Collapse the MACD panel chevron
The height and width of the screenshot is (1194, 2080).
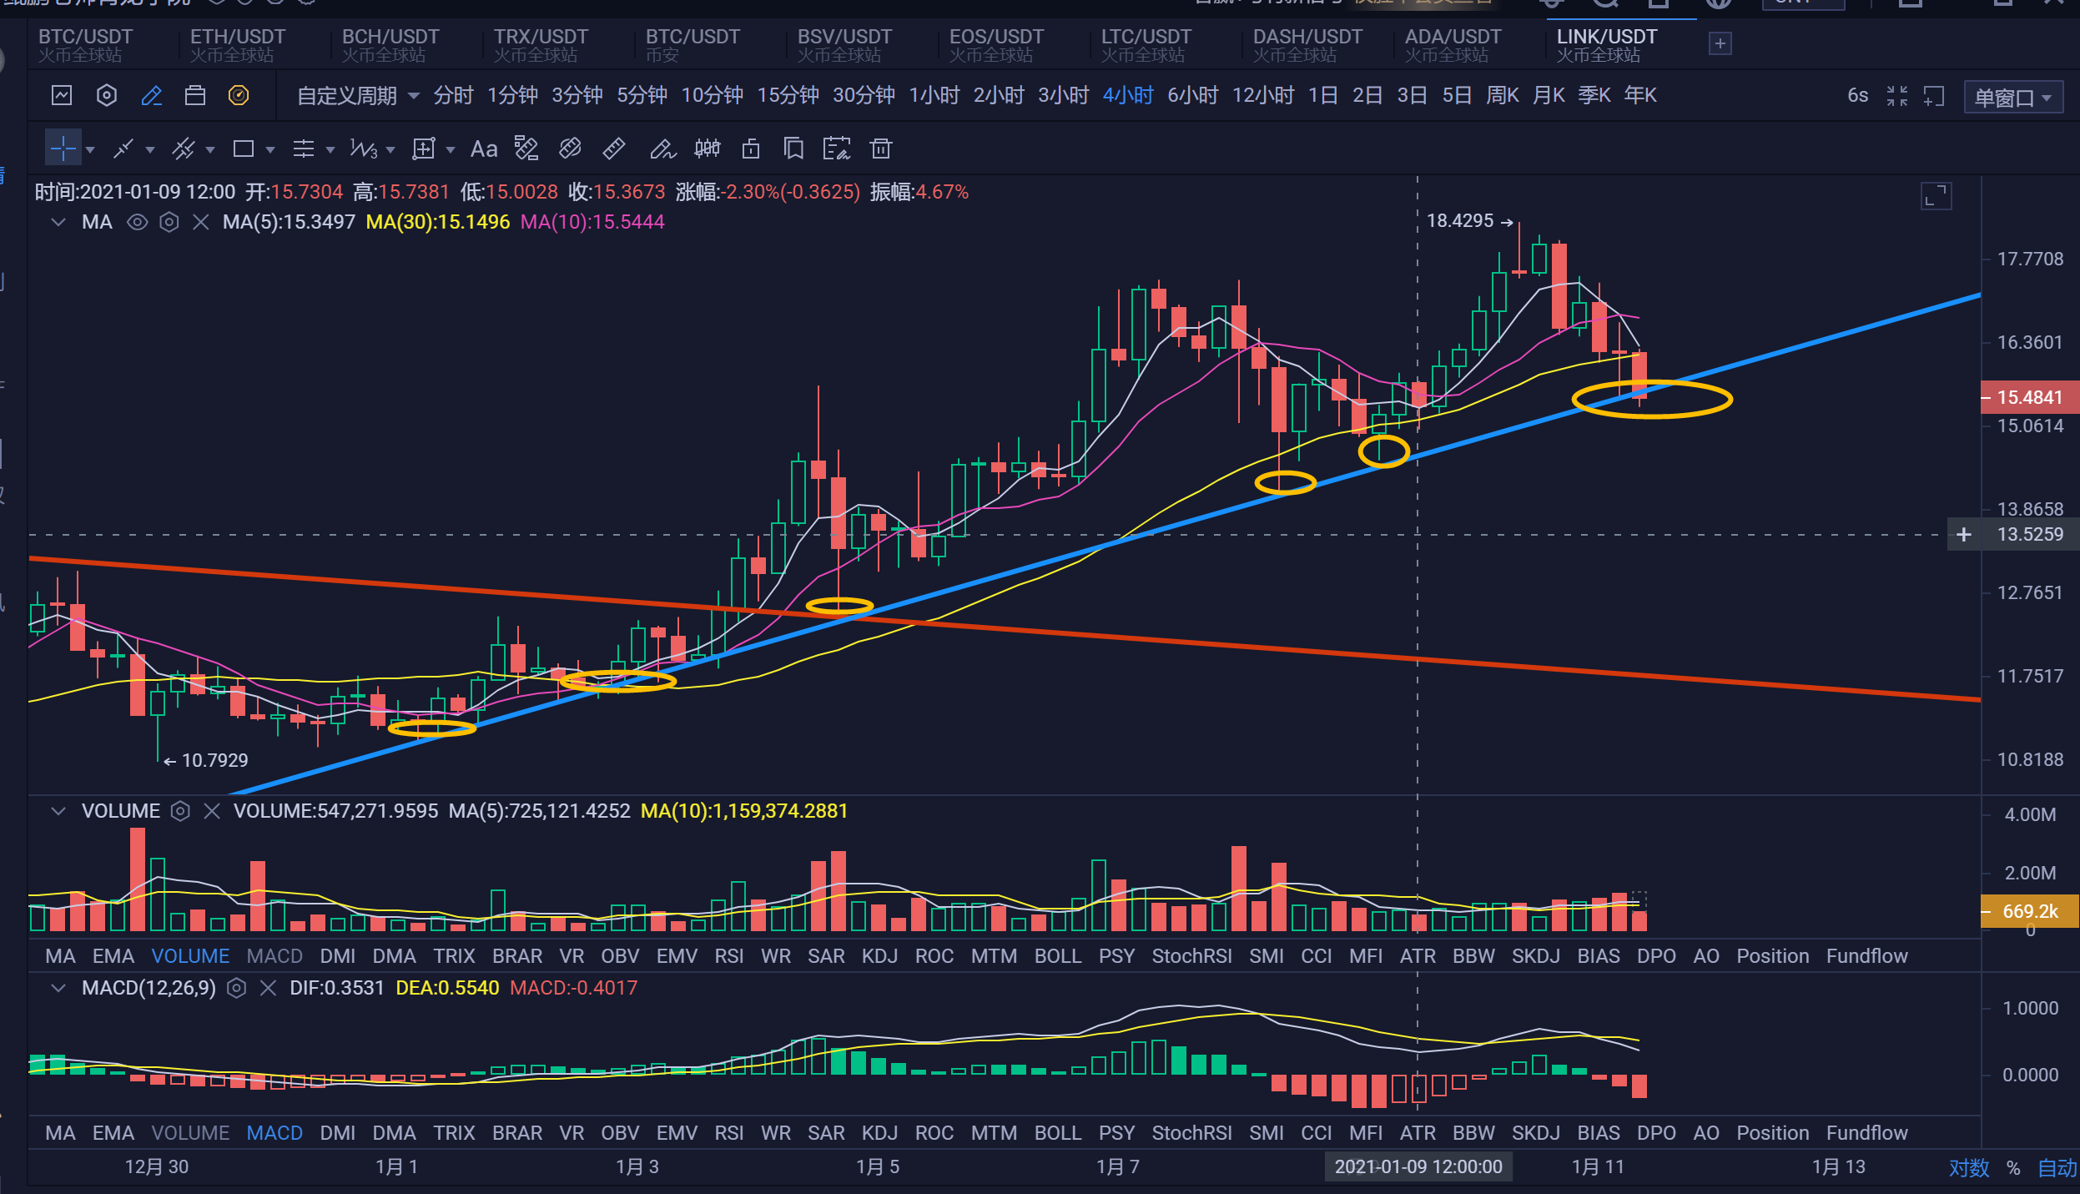coord(58,988)
